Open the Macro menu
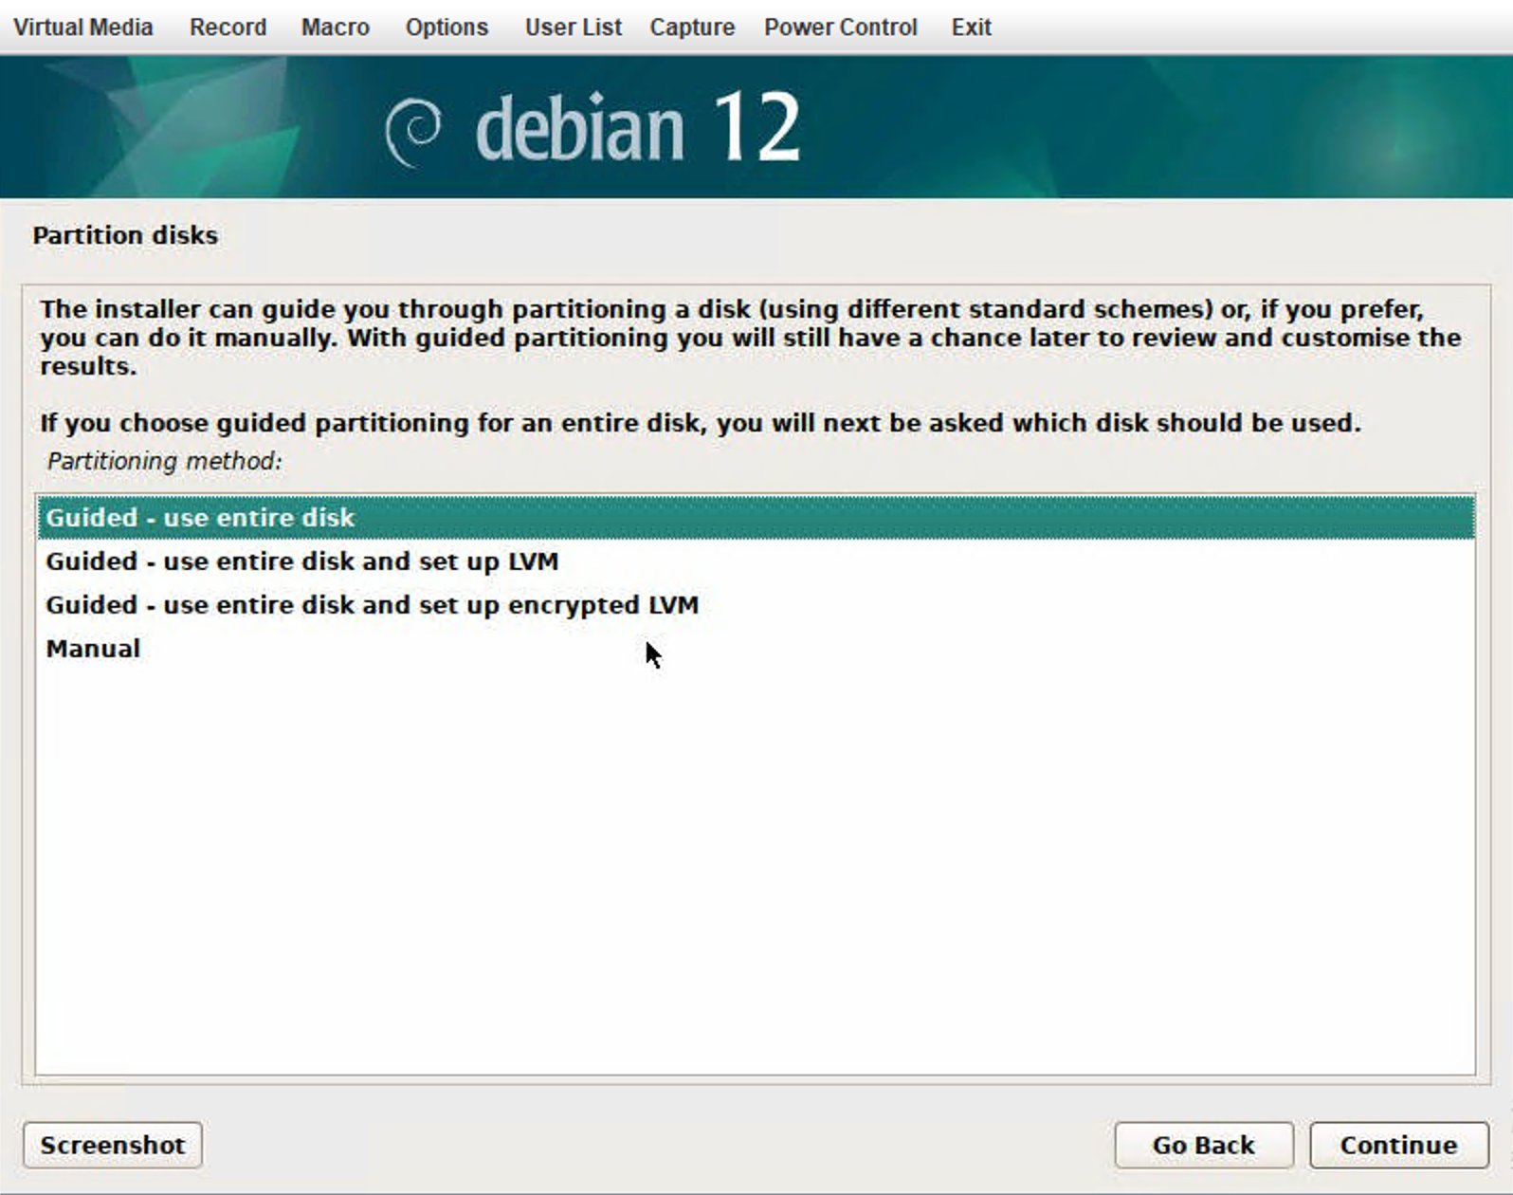Screen dimensions: 1513x1195 click(x=335, y=27)
